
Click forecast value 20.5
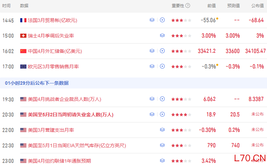pyautogui.click(x=235, y=115)
